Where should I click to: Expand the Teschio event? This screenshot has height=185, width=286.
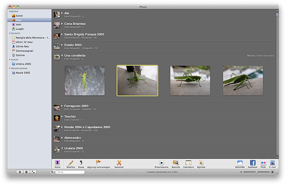tap(62, 116)
